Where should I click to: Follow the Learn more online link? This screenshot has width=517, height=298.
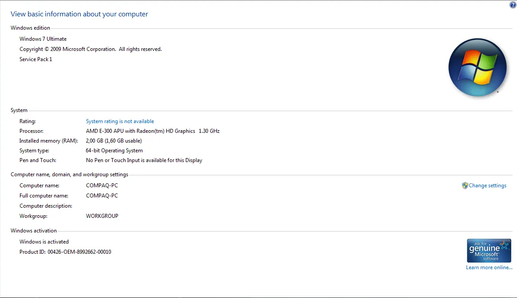coord(489,267)
